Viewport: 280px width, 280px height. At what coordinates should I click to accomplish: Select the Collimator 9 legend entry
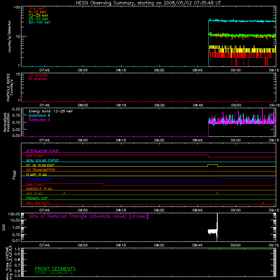click(39, 120)
